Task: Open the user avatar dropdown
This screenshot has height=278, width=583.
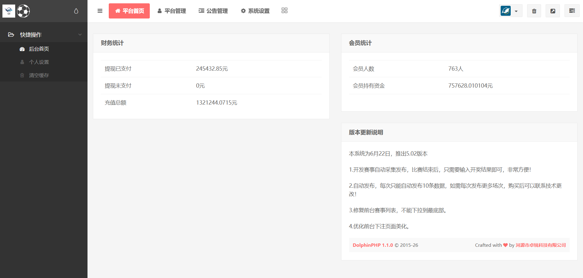Action: [510, 11]
